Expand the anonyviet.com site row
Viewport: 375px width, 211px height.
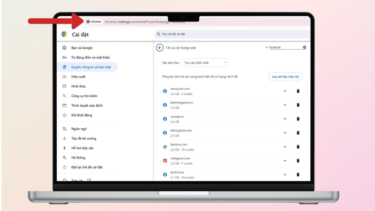click(285, 91)
